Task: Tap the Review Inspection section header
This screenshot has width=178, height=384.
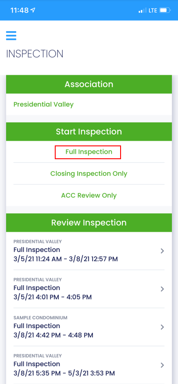Action: (x=89, y=223)
